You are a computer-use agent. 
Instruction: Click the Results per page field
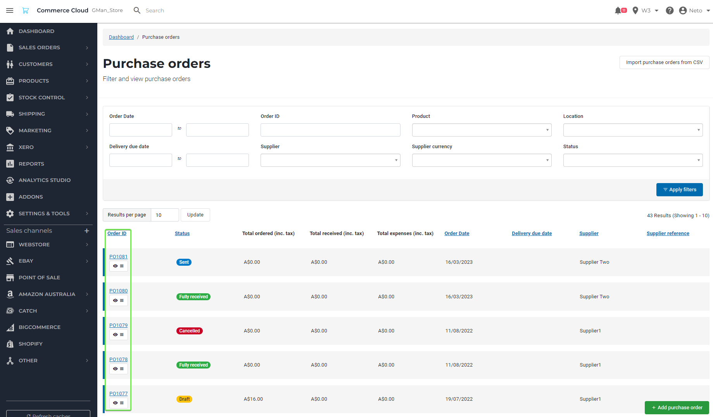point(165,215)
